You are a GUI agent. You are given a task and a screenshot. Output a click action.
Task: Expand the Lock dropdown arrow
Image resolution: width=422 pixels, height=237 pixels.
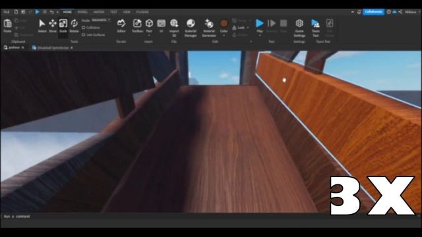click(248, 28)
